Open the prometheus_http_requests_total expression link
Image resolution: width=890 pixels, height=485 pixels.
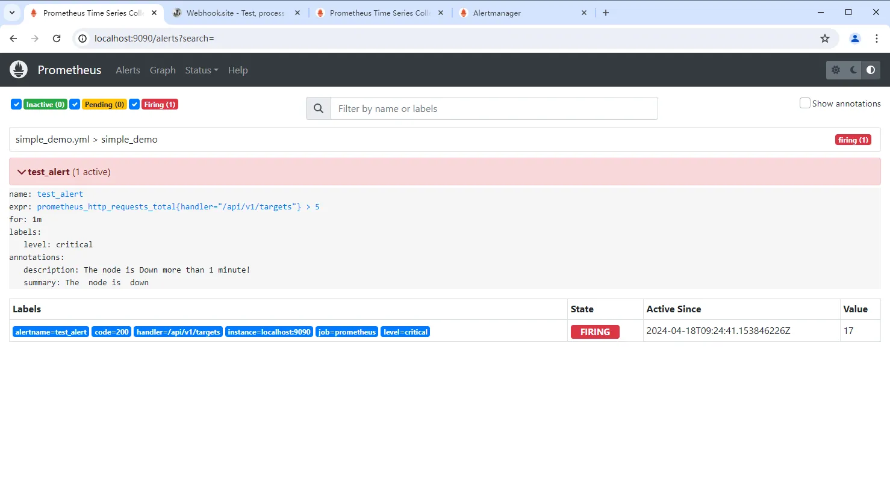pyautogui.click(x=178, y=206)
